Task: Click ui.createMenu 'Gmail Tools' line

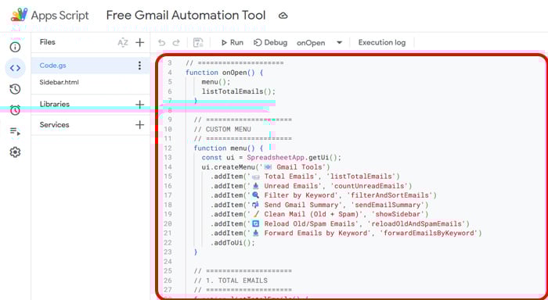Action: tap(265, 166)
